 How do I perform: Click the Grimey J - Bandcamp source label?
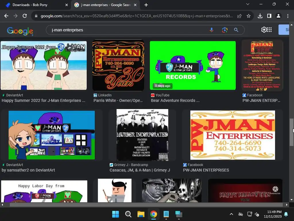pyautogui.click(x=131, y=165)
